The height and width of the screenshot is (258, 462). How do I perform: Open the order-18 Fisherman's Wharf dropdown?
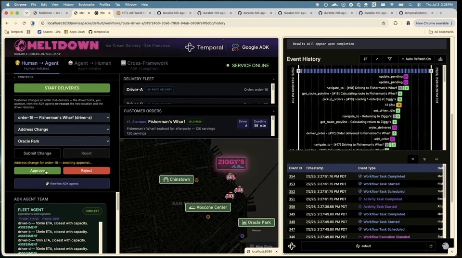(62, 117)
